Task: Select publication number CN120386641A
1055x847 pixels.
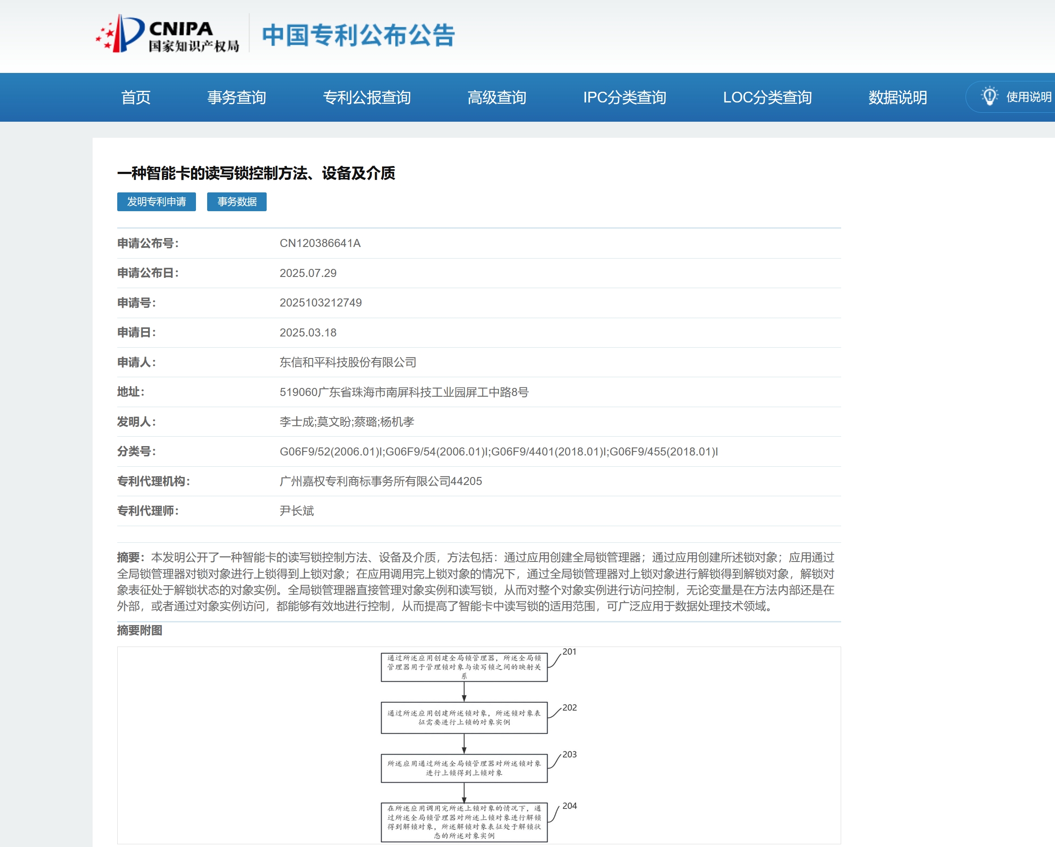Action: [320, 243]
